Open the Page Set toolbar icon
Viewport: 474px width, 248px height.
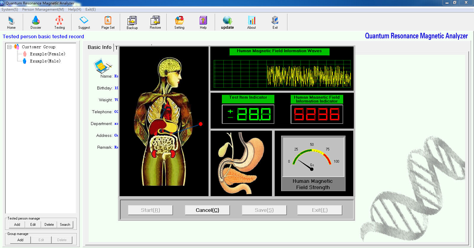tap(108, 23)
